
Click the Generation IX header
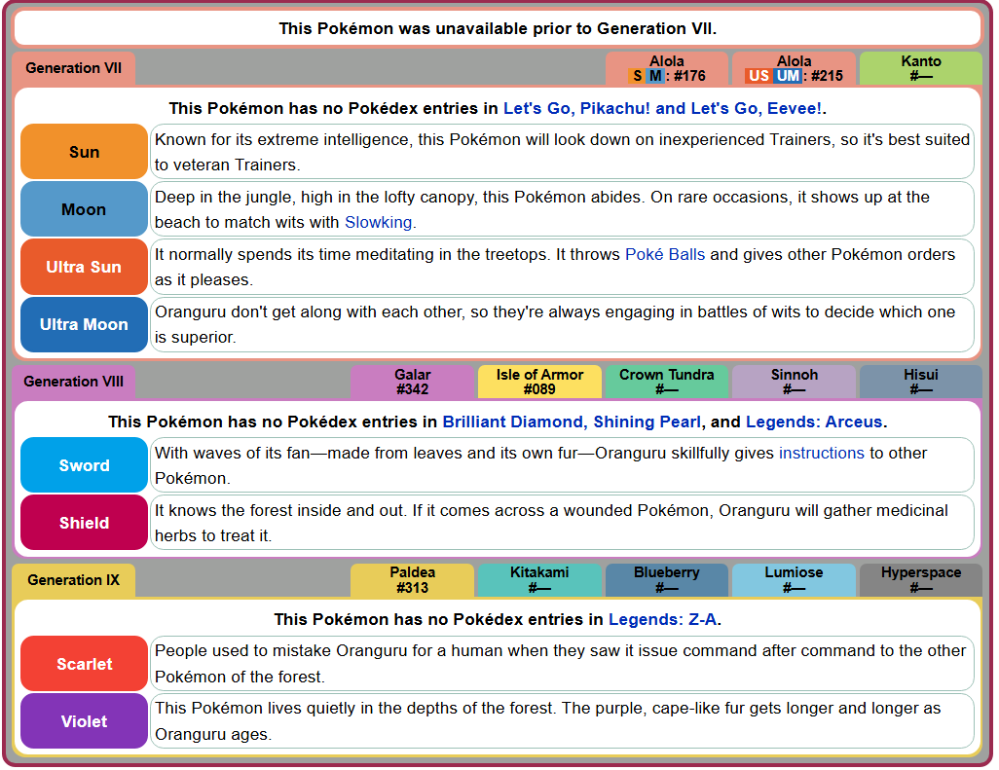tap(73, 580)
